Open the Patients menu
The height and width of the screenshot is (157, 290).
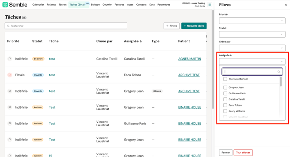[x=51, y=5]
